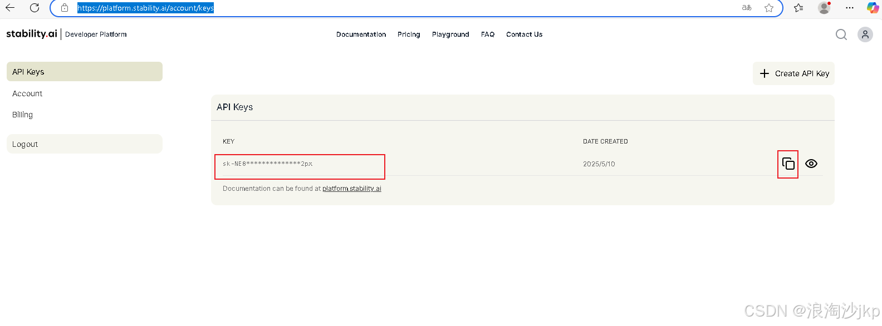Launch the Copilot sidebar icon
The width and height of the screenshot is (882, 326).
(x=873, y=8)
